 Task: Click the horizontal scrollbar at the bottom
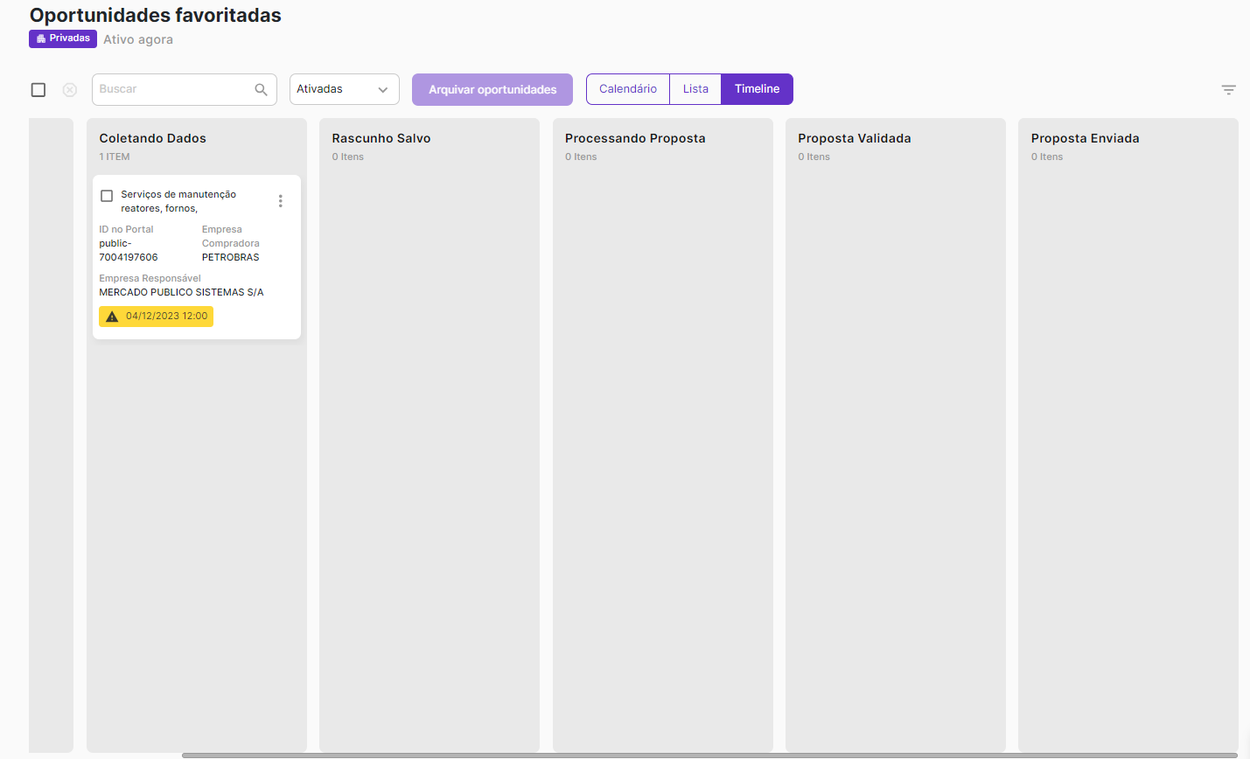[709, 755]
